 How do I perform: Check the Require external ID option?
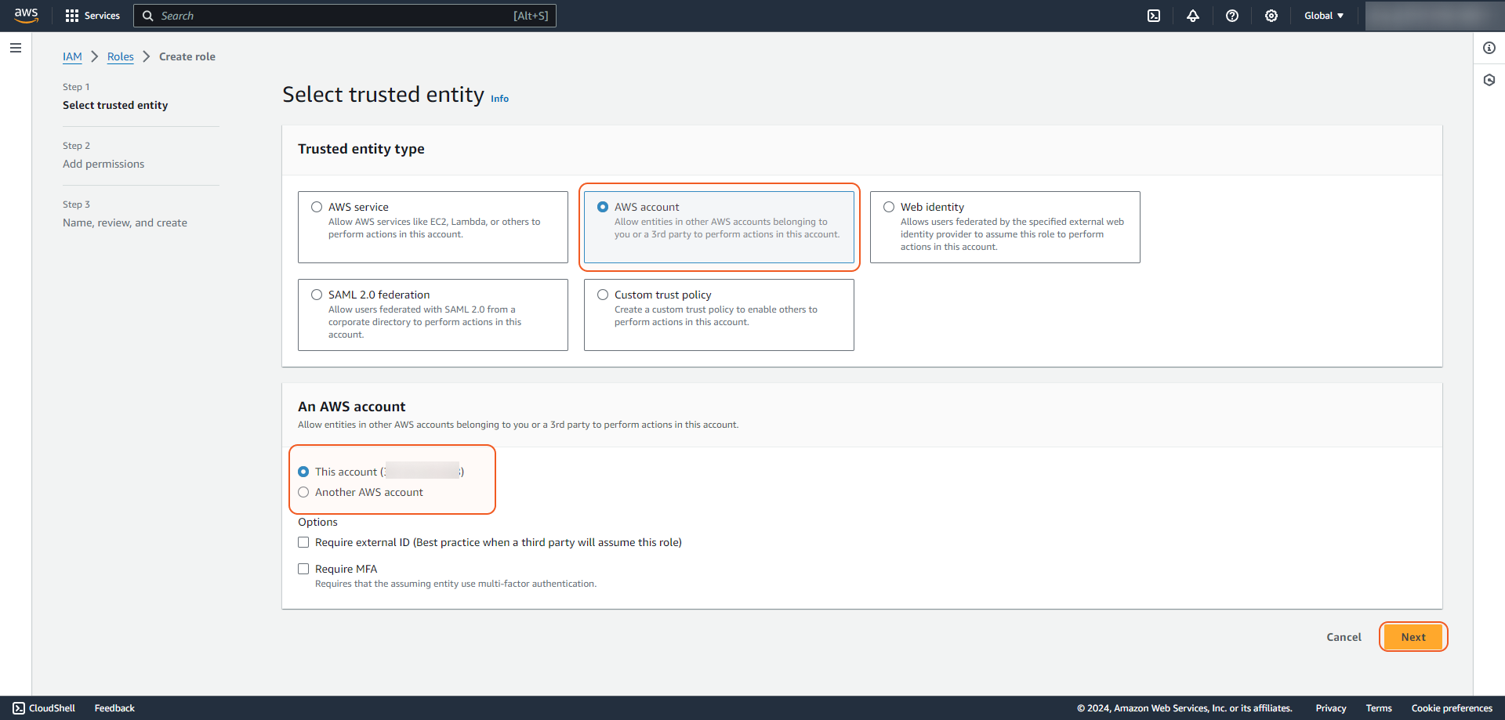303,542
